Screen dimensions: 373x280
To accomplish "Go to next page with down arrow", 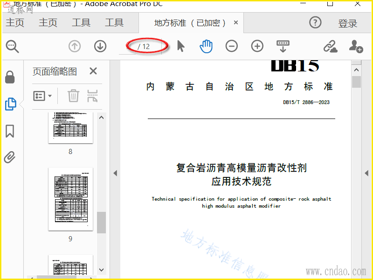I will (100, 46).
